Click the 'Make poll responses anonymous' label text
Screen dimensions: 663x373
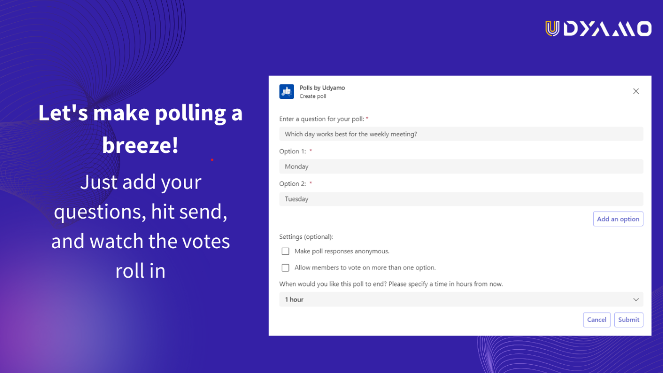342,251
